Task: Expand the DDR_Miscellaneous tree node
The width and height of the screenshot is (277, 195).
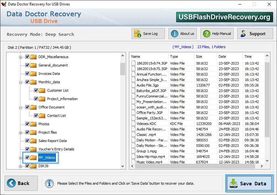Action: pos(20,57)
